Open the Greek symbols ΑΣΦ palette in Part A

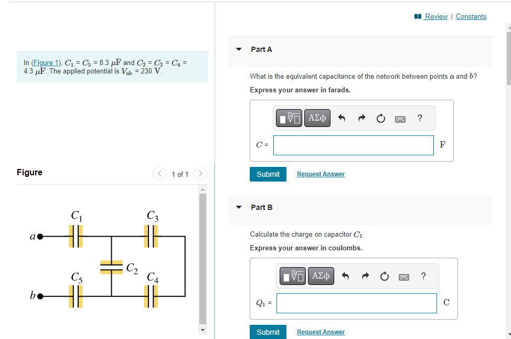point(317,118)
